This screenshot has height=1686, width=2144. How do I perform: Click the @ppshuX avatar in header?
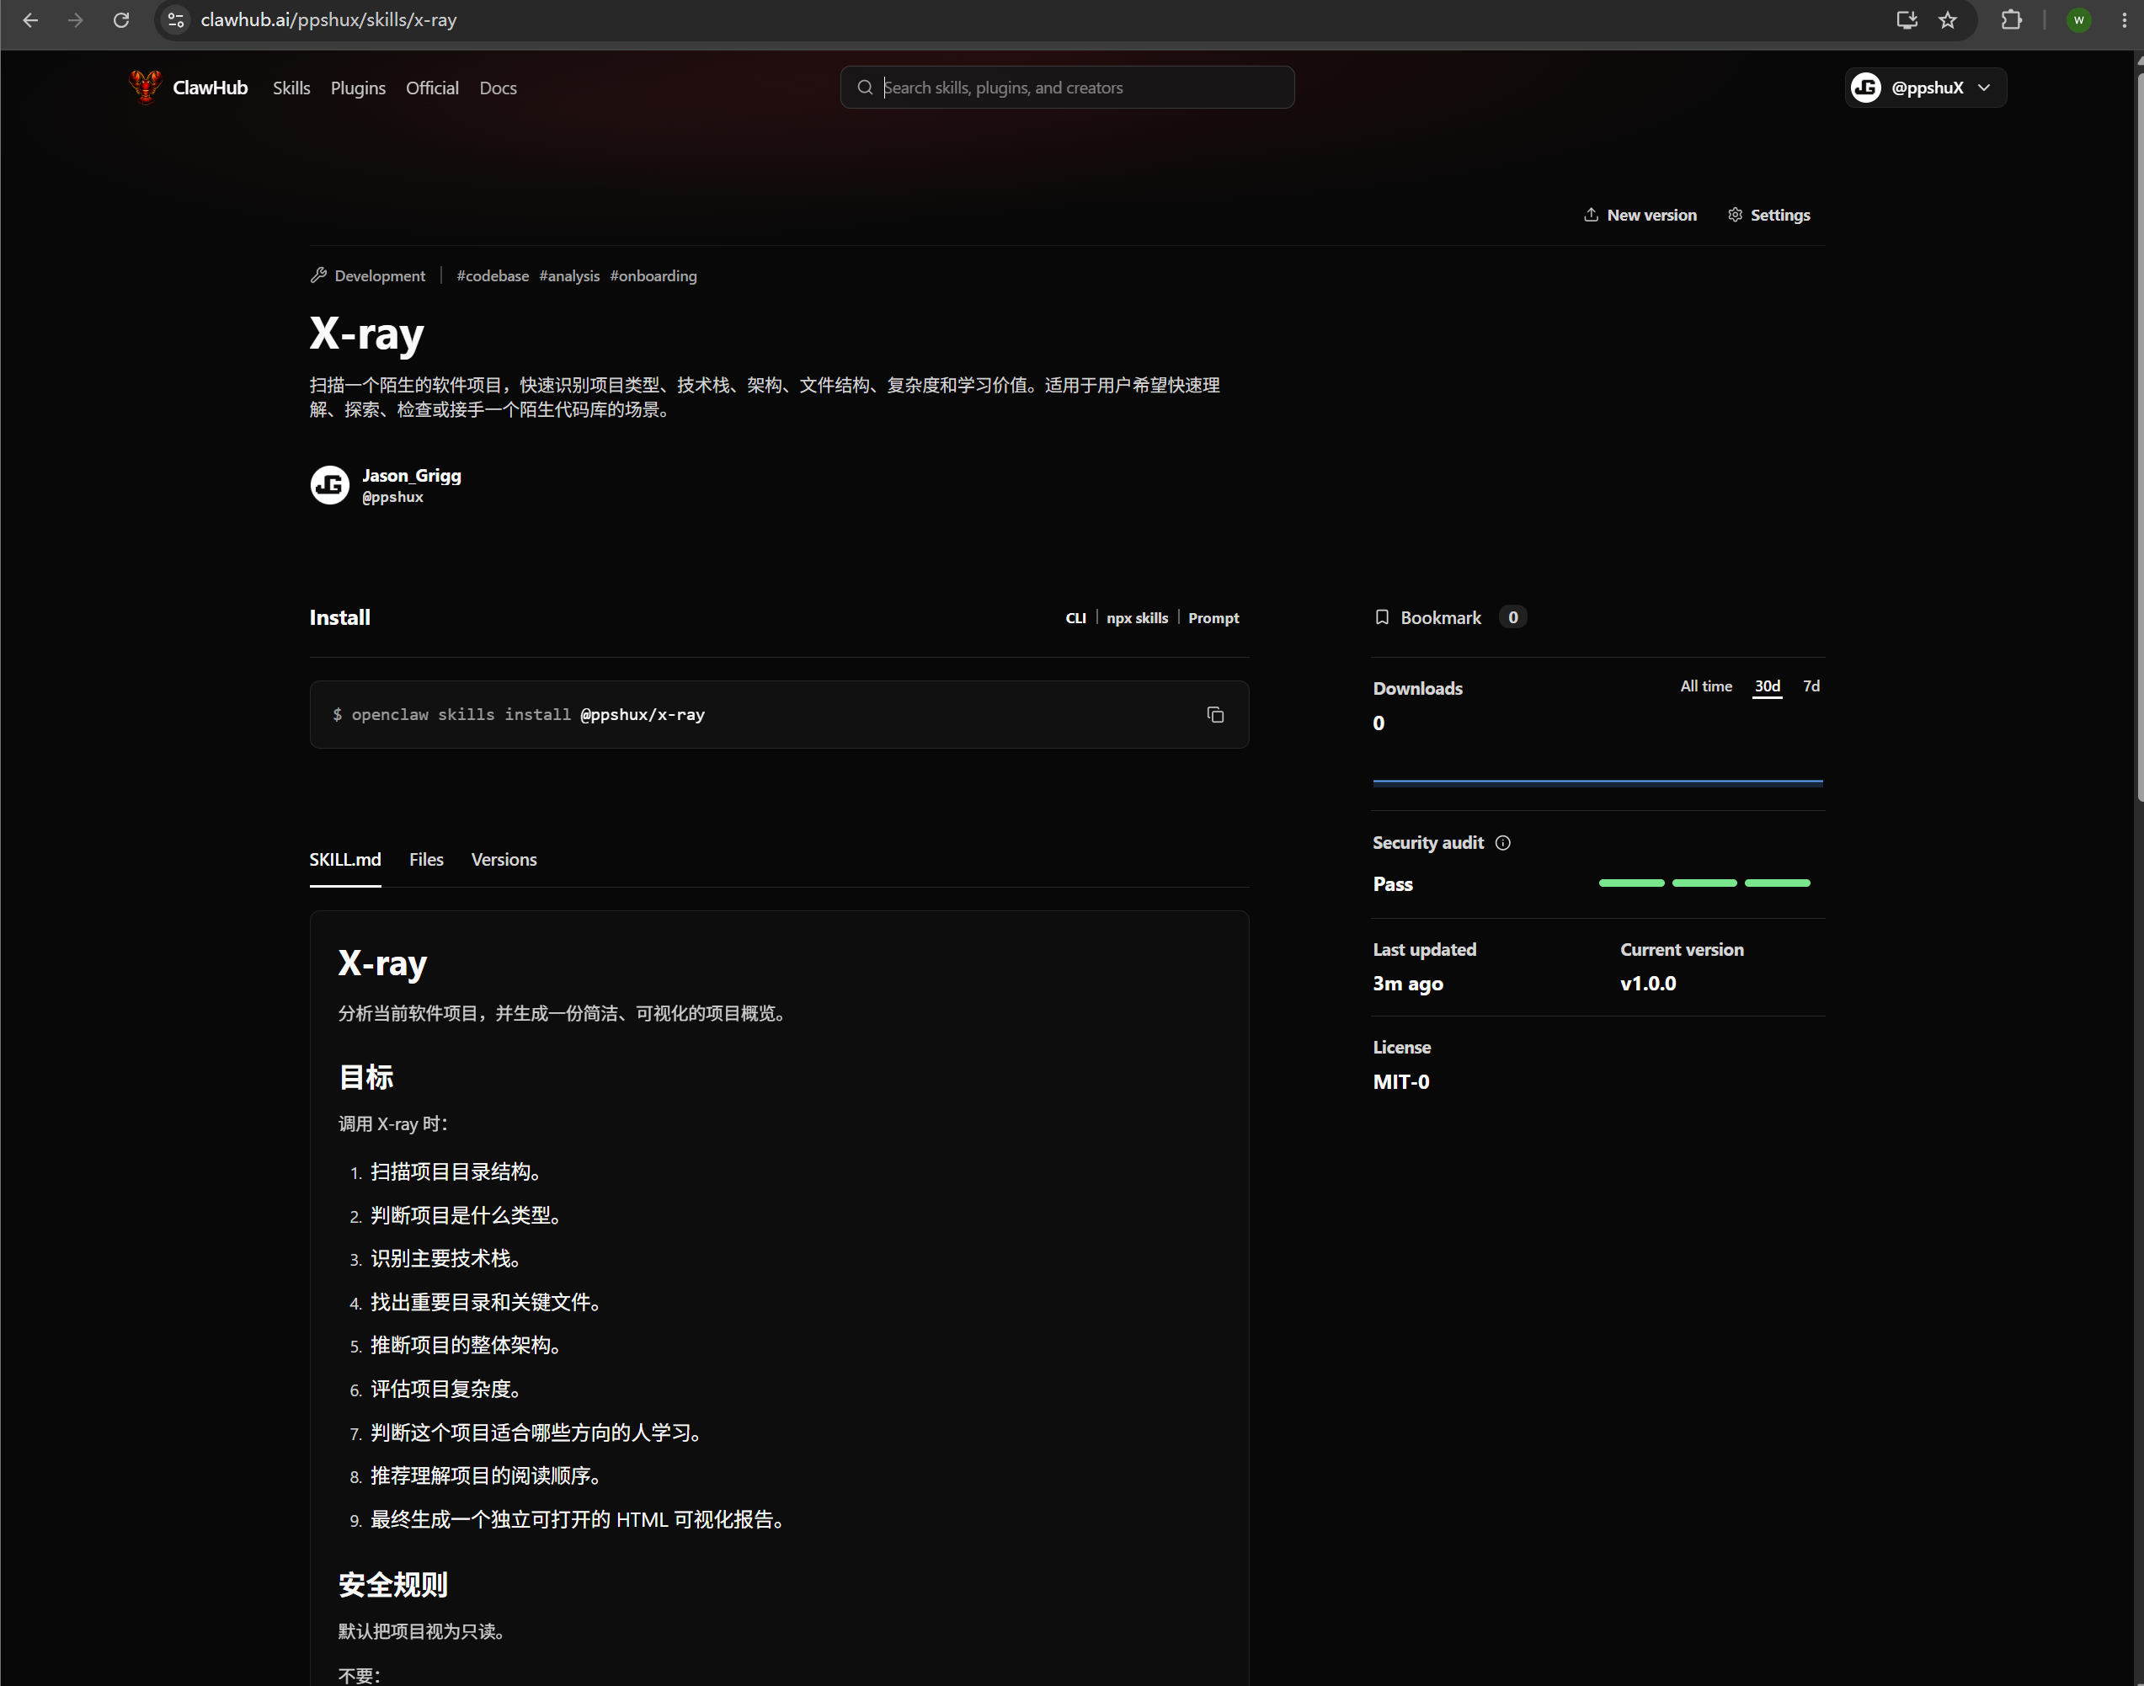click(x=1865, y=88)
